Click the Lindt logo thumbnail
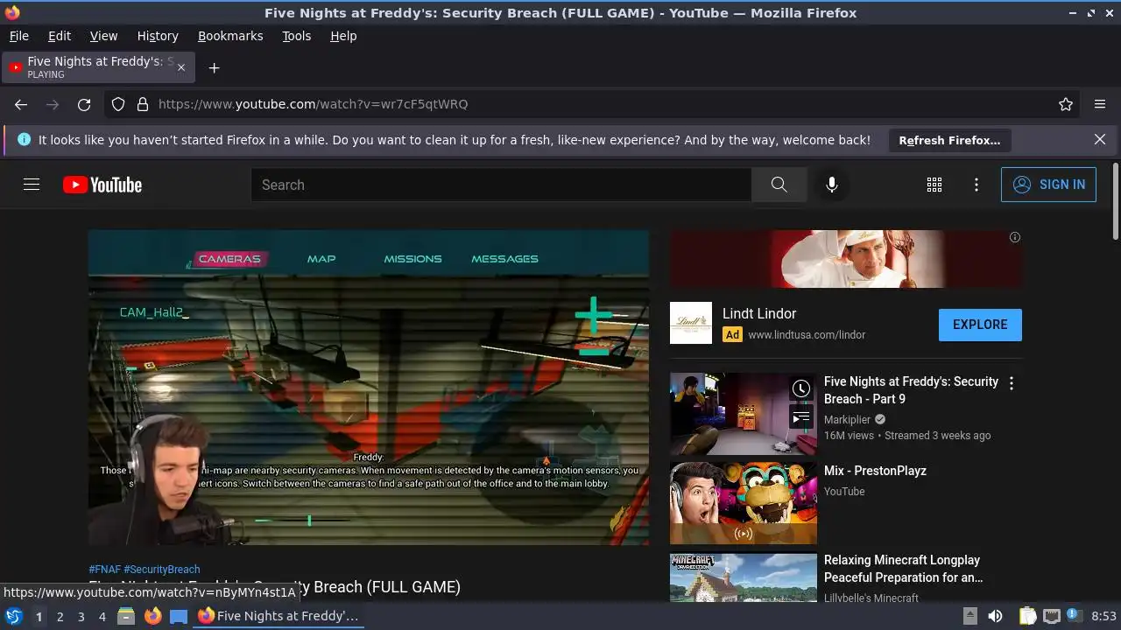Image resolution: width=1121 pixels, height=630 pixels. (691, 323)
